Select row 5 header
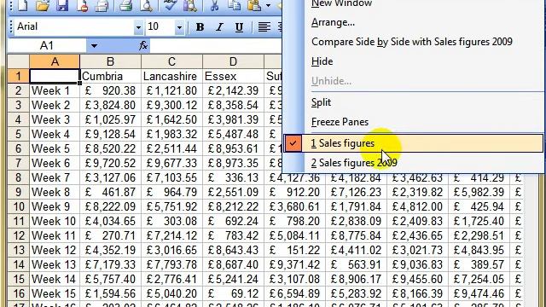The image size is (546, 307). [18, 134]
